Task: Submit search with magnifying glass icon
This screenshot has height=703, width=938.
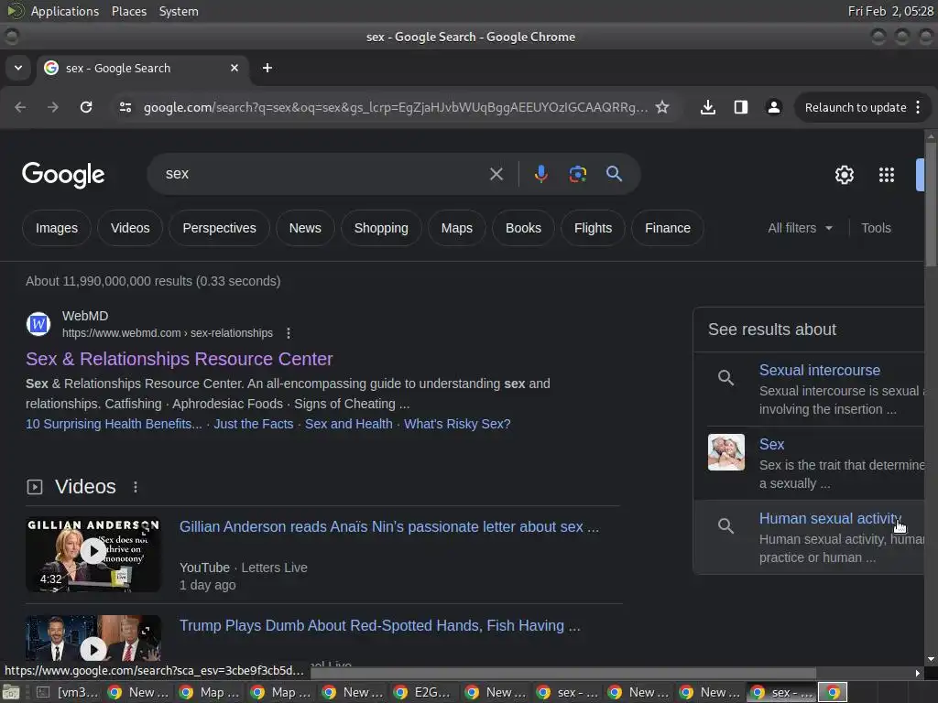Action: pos(614,174)
